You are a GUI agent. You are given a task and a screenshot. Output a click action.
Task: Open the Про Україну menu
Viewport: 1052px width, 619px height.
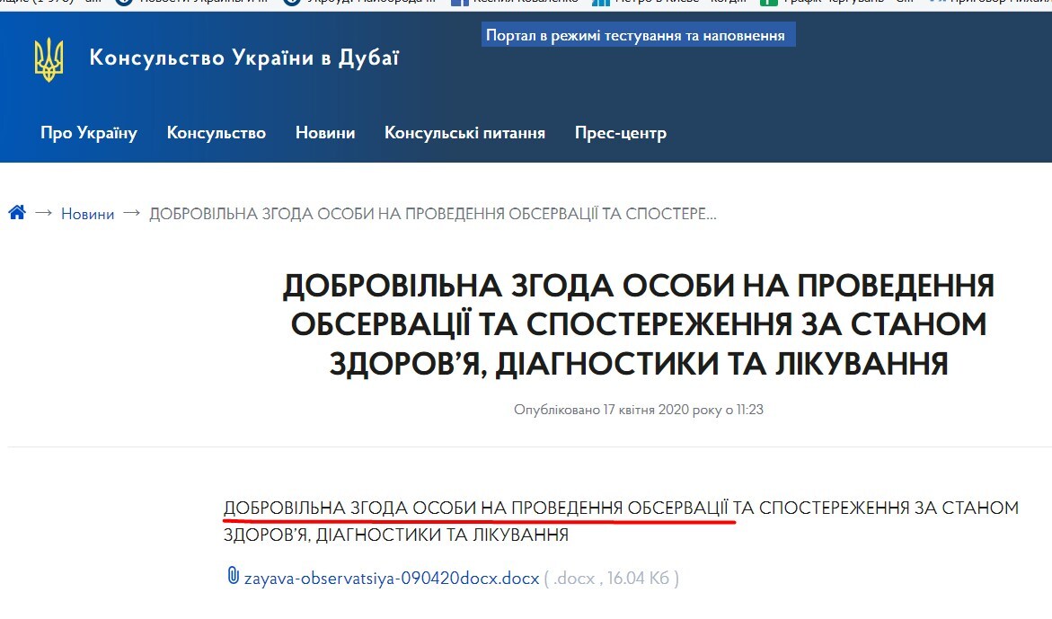[x=88, y=132]
